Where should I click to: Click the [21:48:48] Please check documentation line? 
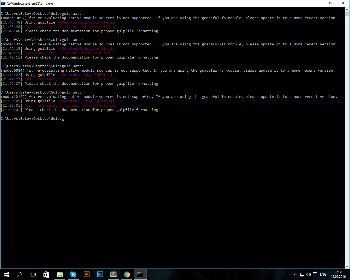tap(79, 31)
